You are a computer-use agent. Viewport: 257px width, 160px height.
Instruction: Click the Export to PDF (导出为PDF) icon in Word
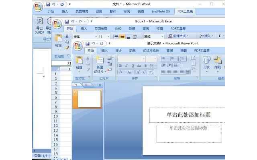[x=39, y=21]
